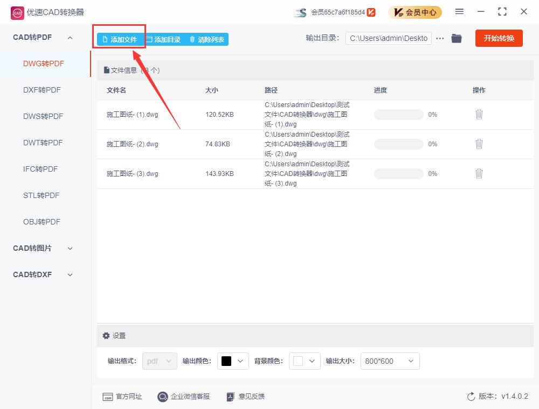This screenshot has height=409, width=539.
Task: Open the VIP 会员中心 member center
Action: click(414, 11)
